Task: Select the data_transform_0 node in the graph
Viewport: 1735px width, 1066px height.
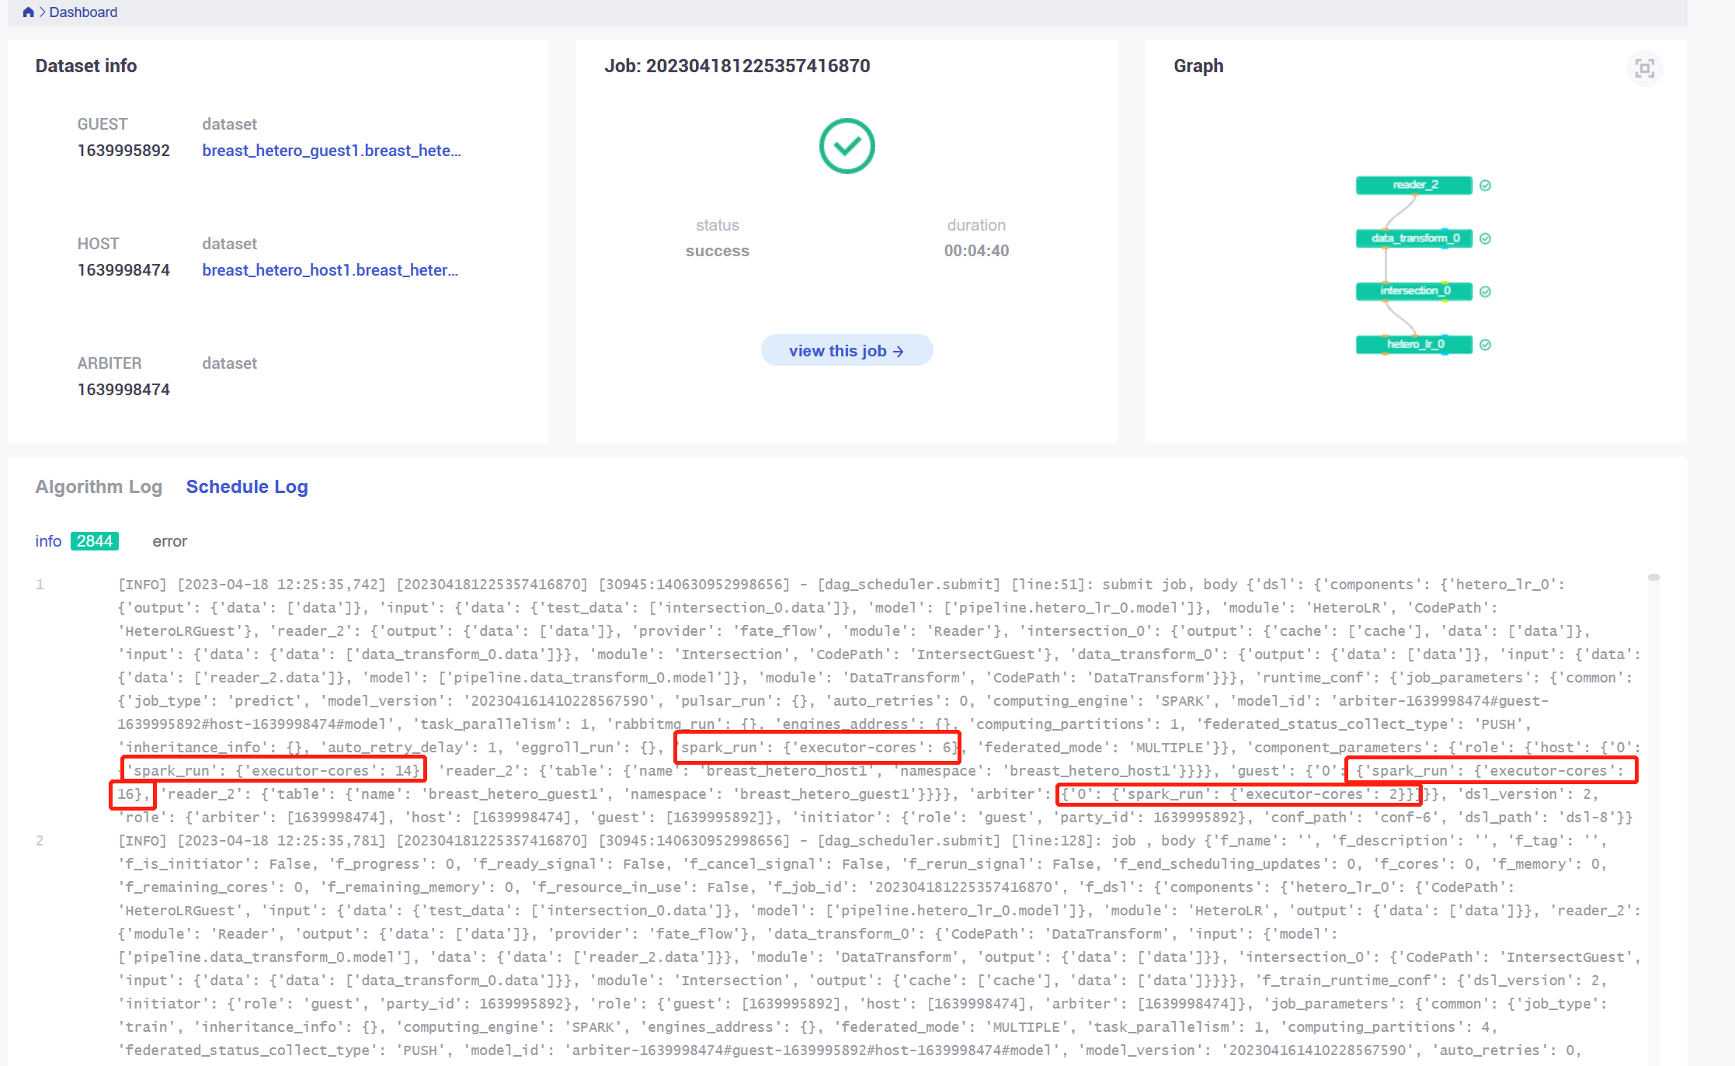Action: (1413, 238)
